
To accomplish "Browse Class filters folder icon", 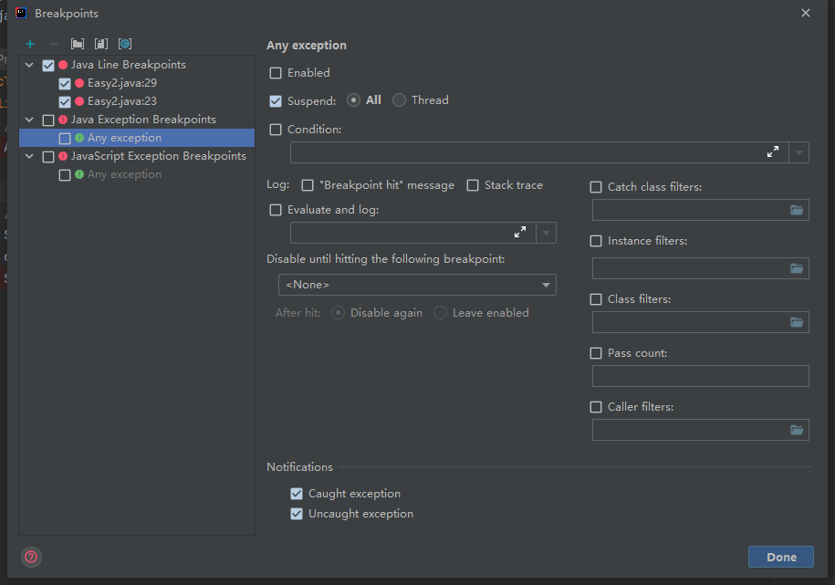I will coord(797,322).
